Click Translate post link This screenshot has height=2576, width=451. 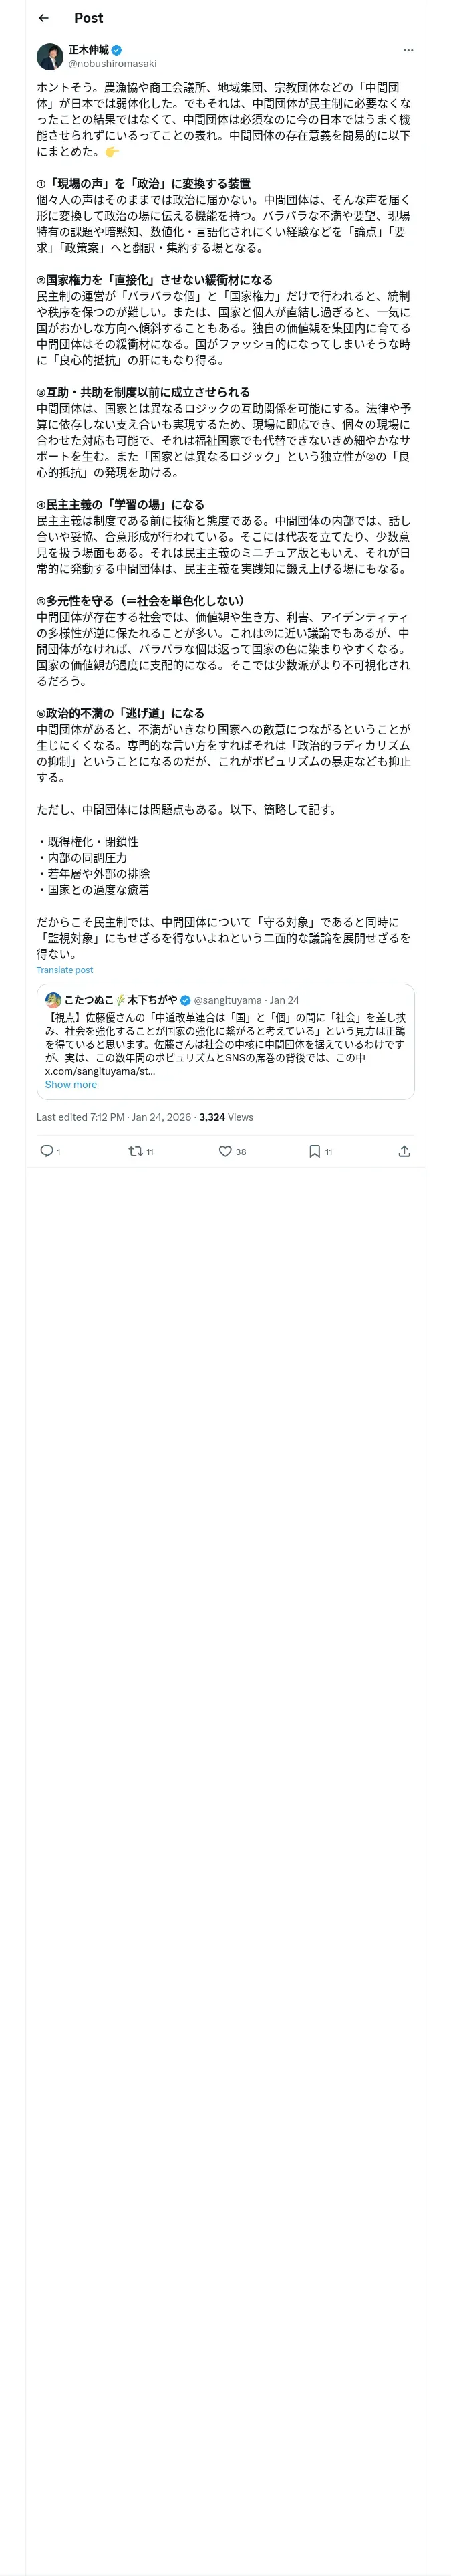[65, 970]
